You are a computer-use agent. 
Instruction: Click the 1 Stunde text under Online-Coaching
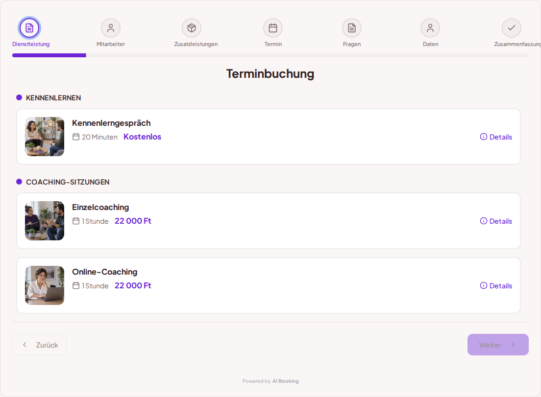(95, 286)
